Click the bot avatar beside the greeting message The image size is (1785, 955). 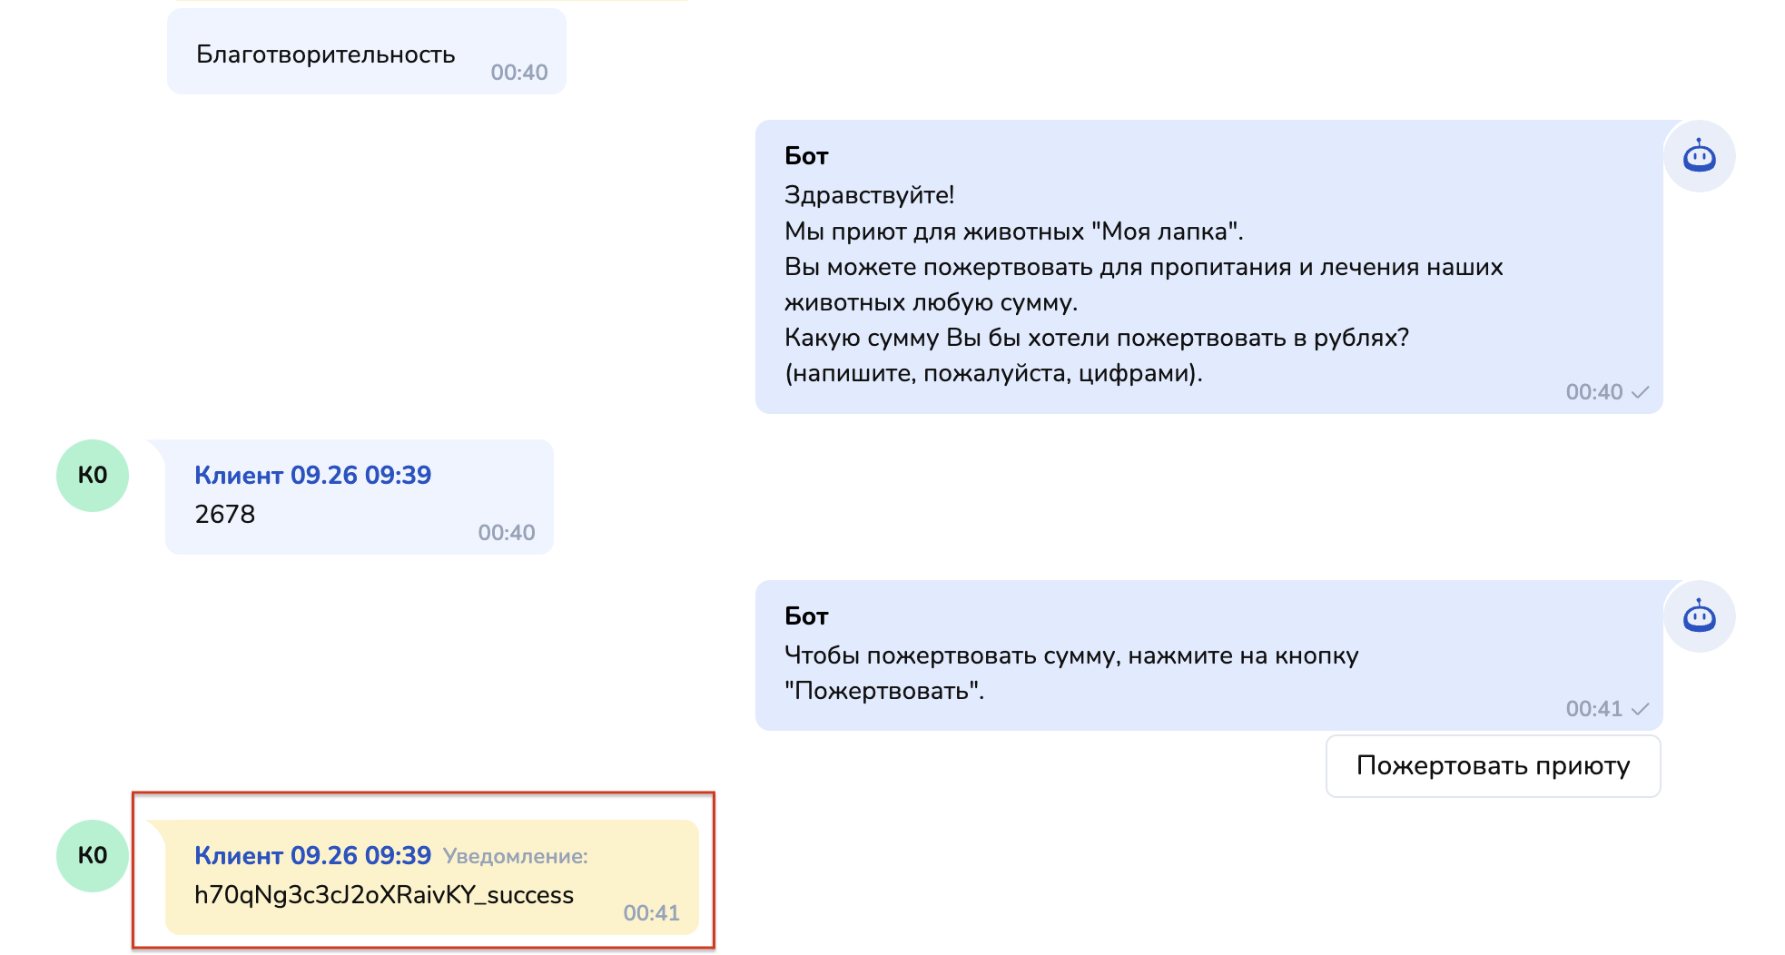[x=1699, y=156]
